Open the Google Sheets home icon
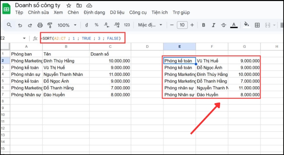The height and width of the screenshot is (155, 284). point(6,8)
